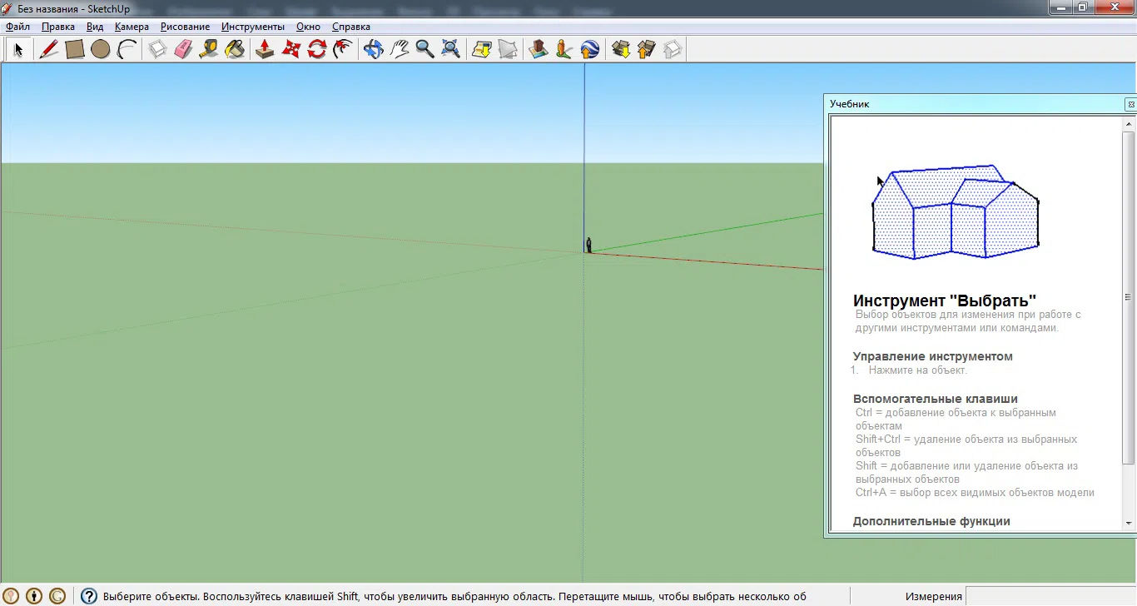1137x606 pixels.
Task: Open the Рисование menu
Action: point(184,26)
